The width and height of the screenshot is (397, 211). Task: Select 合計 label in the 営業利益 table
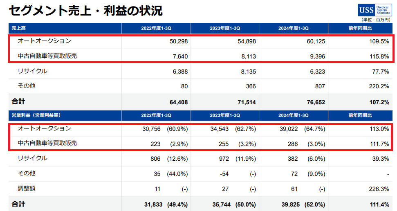(18, 204)
